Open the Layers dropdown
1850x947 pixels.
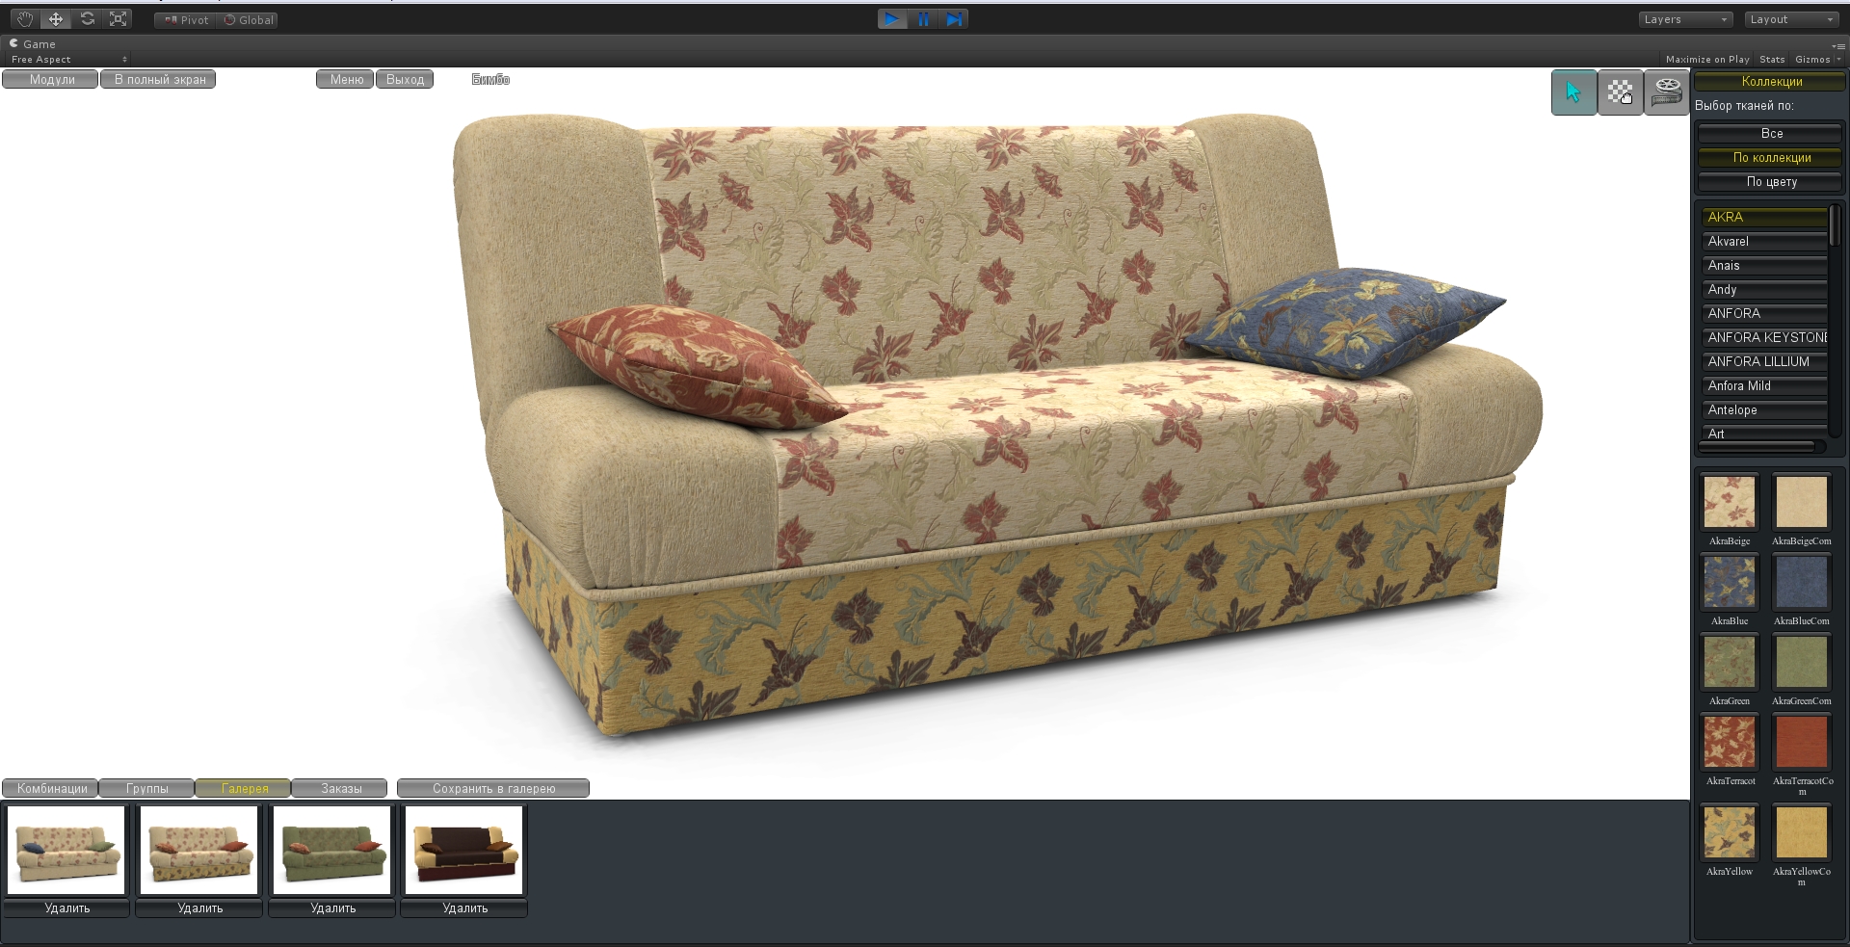[x=1685, y=19]
